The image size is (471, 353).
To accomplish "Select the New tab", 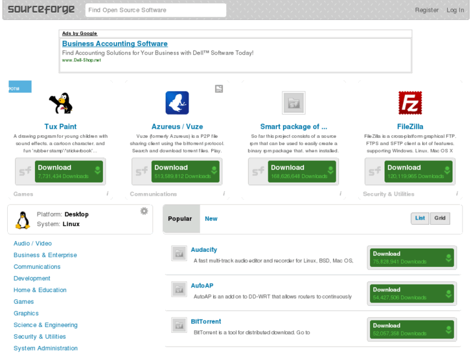I will click(211, 219).
